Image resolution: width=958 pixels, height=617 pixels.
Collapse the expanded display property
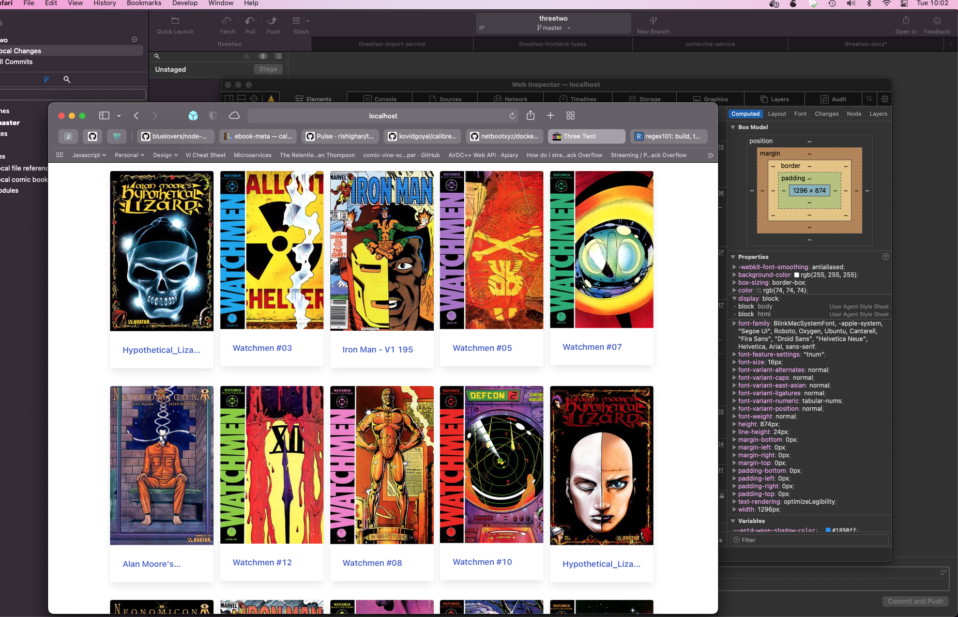point(734,299)
